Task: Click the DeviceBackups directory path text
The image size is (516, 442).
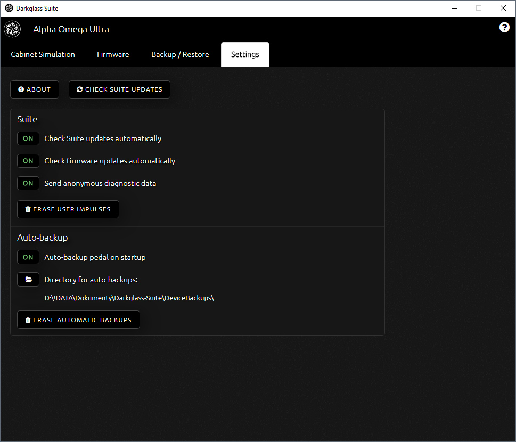Action: point(129,298)
